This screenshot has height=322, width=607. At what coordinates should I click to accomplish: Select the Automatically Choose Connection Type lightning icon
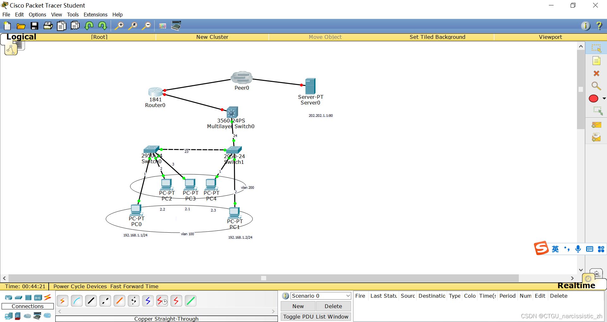click(x=62, y=301)
